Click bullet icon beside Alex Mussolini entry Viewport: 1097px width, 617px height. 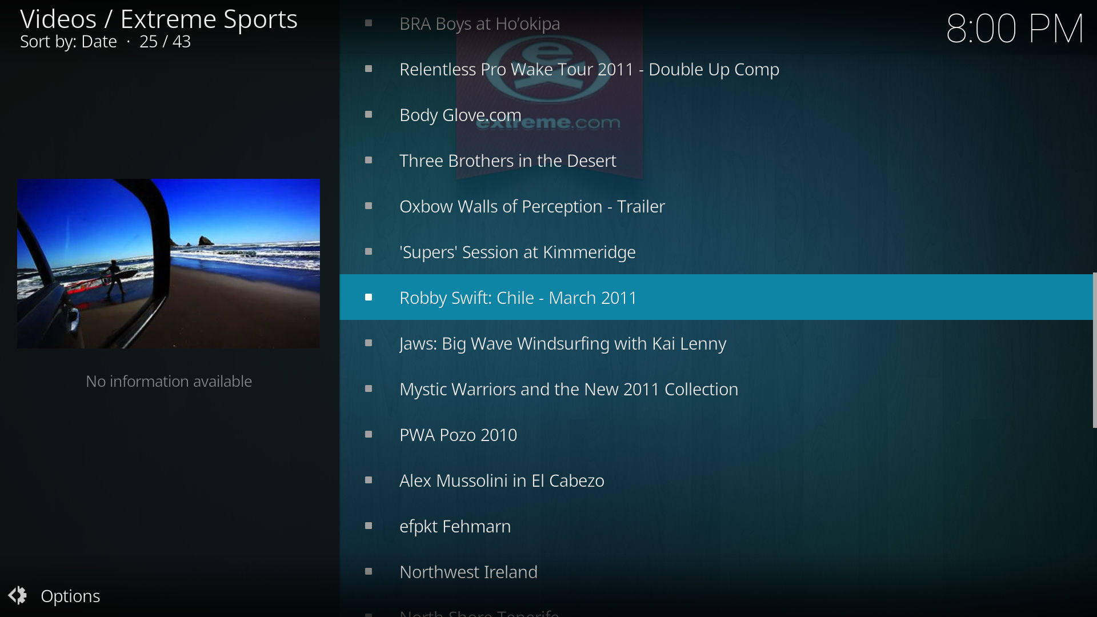click(369, 480)
